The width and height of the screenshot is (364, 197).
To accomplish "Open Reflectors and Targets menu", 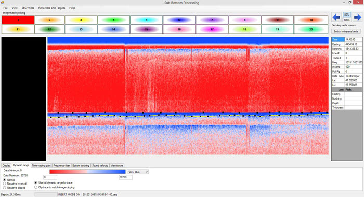I will 51,8.
